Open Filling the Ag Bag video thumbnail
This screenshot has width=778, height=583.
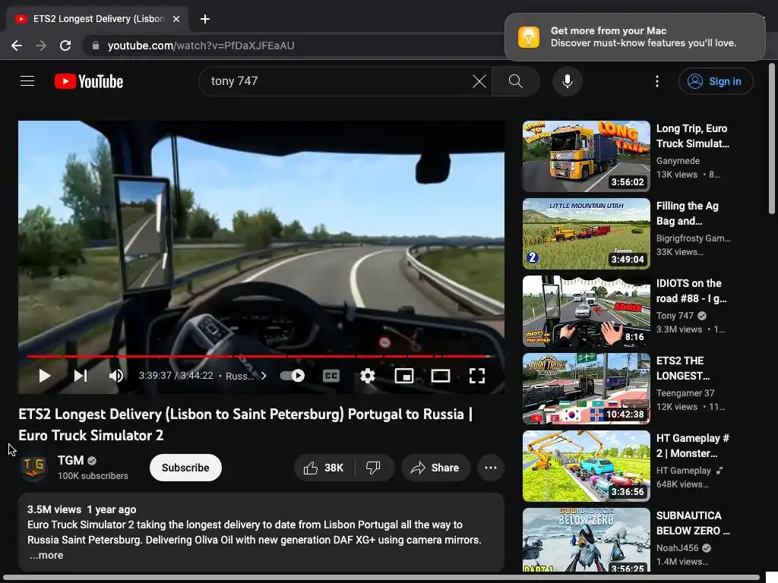[x=586, y=234]
